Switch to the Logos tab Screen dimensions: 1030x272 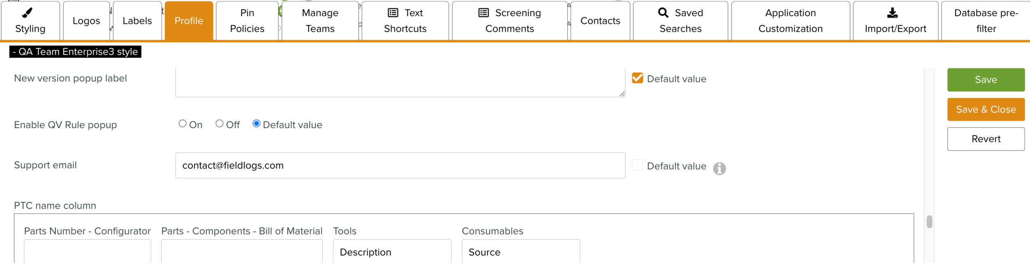[x=86, y=21]
